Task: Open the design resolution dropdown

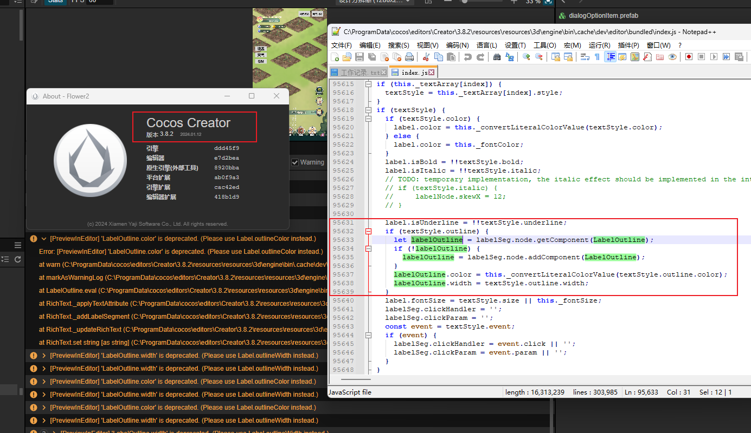Action: pyautogui.click(x=375, y=2)
